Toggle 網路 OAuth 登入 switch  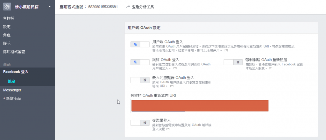[x=140, y=62]
